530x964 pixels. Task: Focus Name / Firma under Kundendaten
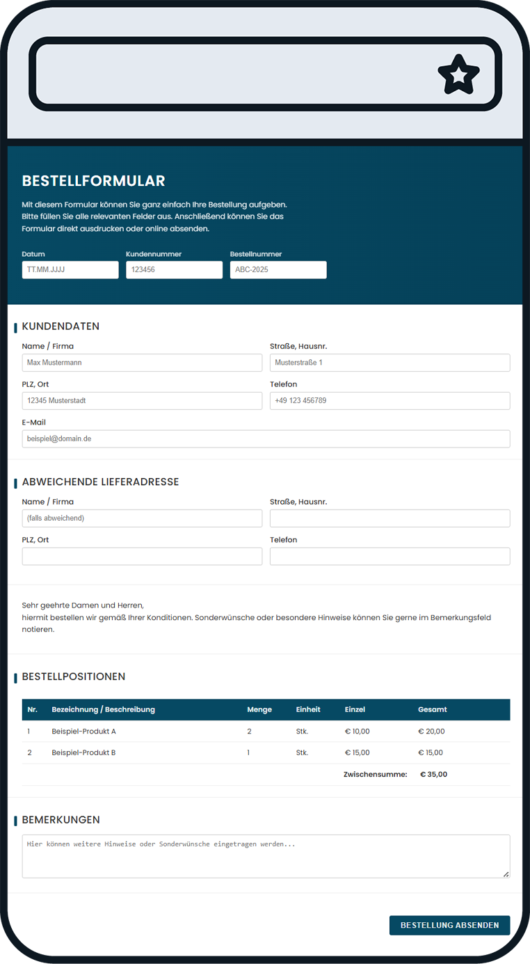(142, 363)
